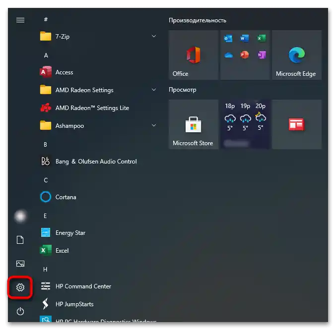This screenshot has height=330, width=336.
Task: Click the 18p forecast column
Action: (230, 117)
